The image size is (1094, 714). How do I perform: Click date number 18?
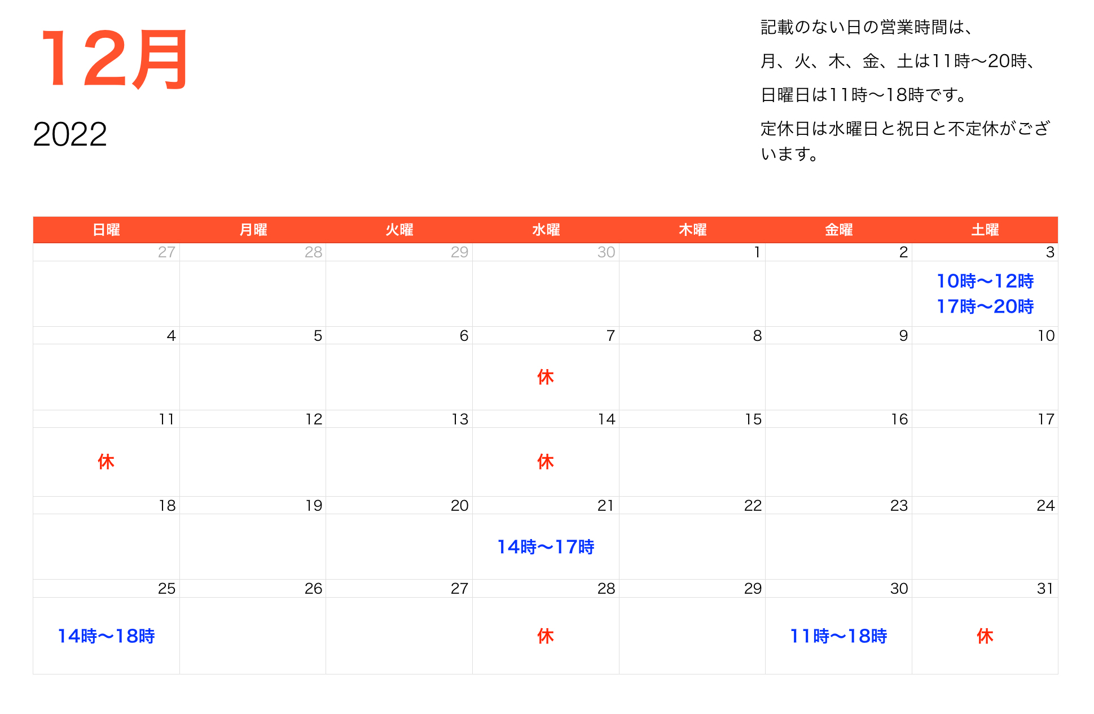pyautogui.click(x=167, y=506)
